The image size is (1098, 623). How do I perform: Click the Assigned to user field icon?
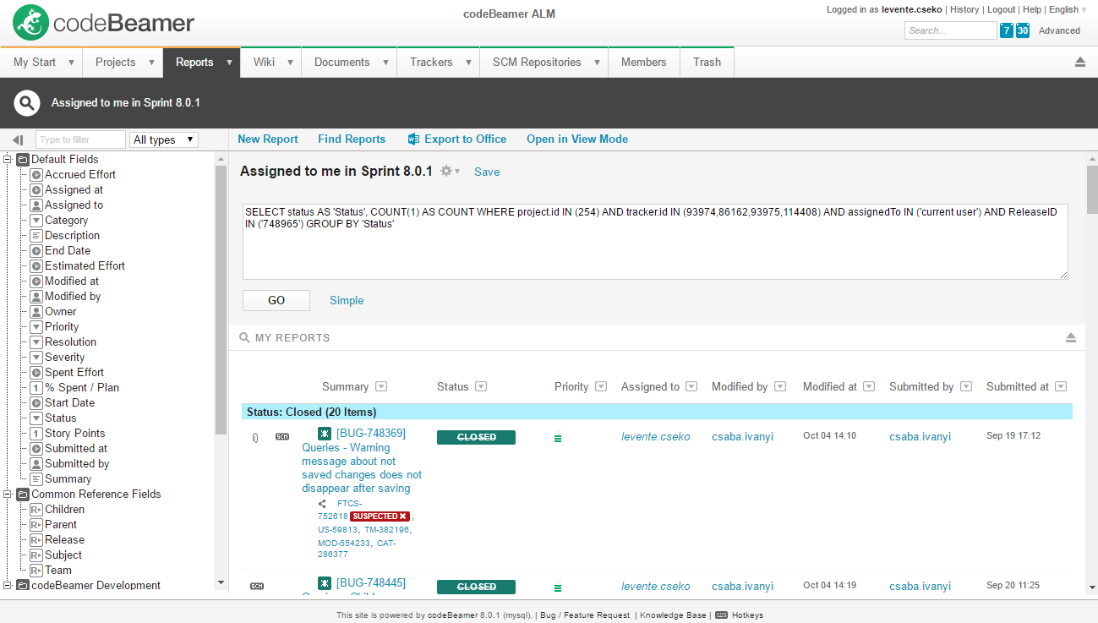(36, 205)
